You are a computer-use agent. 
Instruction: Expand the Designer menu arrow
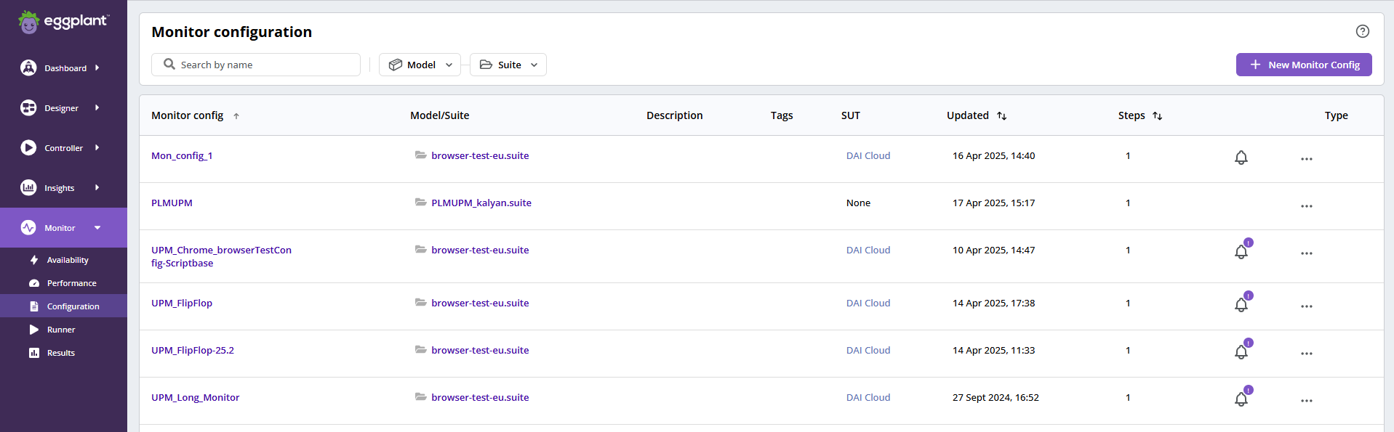click(97, 107)
